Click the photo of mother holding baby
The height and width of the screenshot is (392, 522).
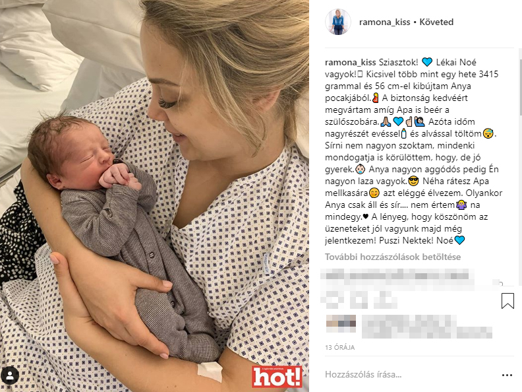point(154,196)
